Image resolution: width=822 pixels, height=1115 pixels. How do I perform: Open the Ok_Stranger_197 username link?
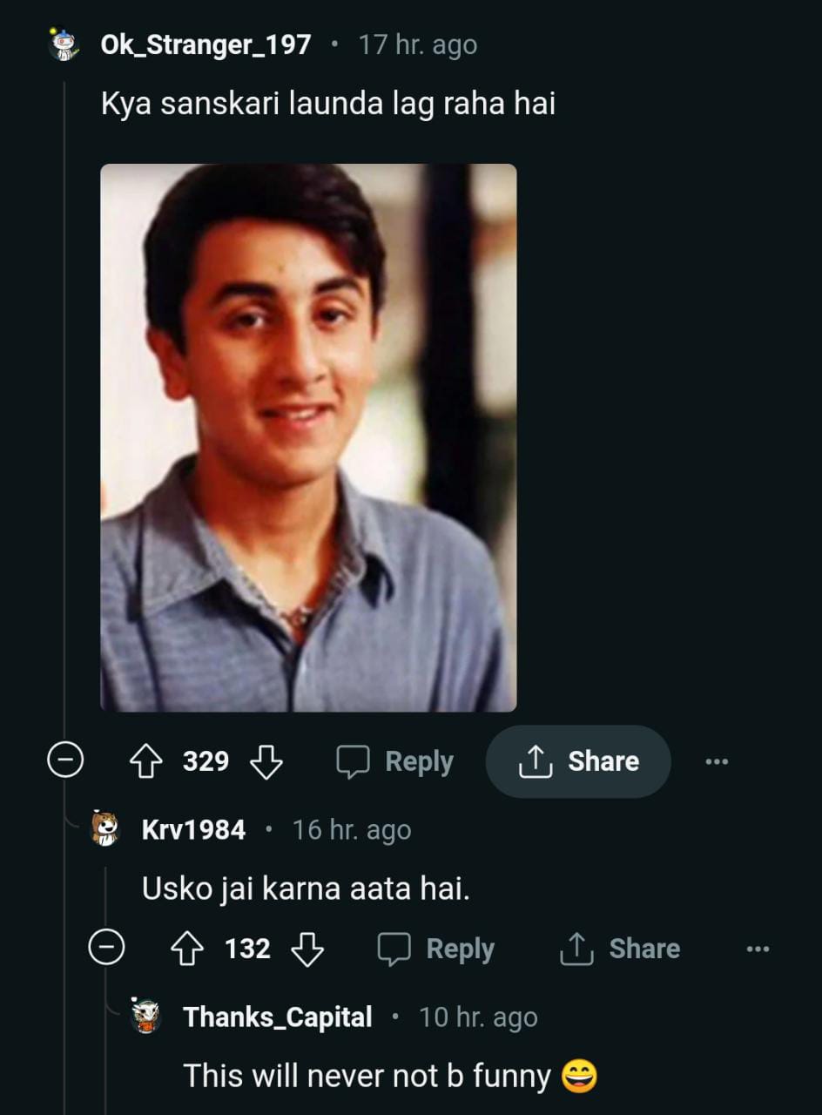[205, 45]
